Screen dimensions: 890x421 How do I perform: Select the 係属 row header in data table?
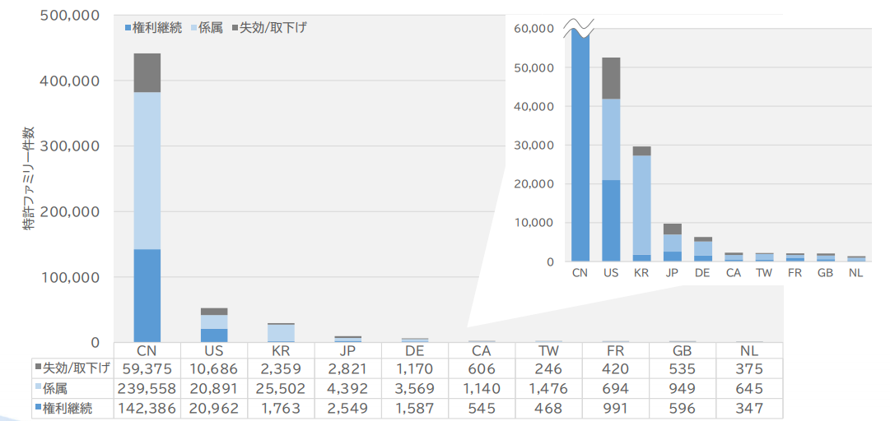(x=72, y=388)
